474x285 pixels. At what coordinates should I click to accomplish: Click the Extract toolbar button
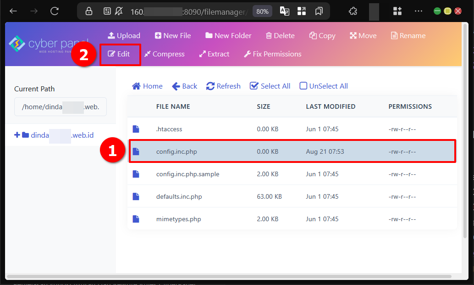point(214,54)
